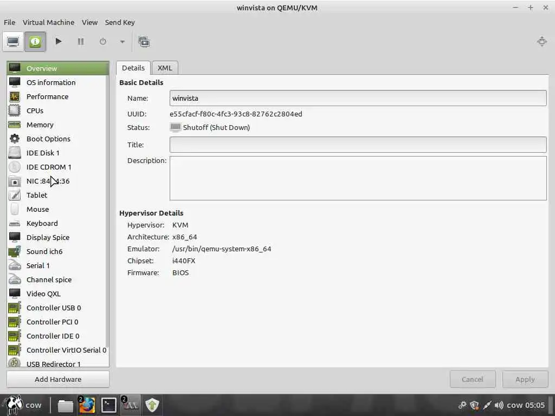Click the gear settings tray icon
Viewport: 555px width, 416px height.
click(462, 405)
